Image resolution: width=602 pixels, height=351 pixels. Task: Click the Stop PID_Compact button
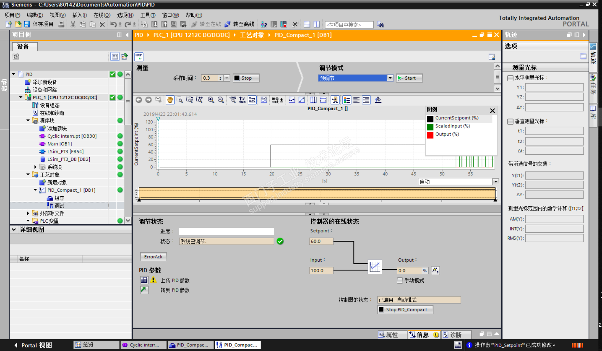coord(405,309)
